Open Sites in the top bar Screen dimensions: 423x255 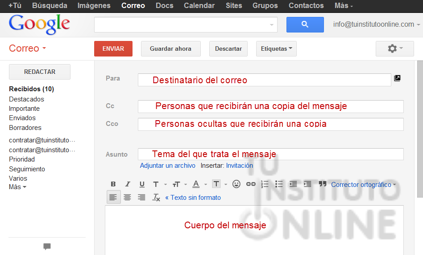pyautogui.click(x=234, y=6)
